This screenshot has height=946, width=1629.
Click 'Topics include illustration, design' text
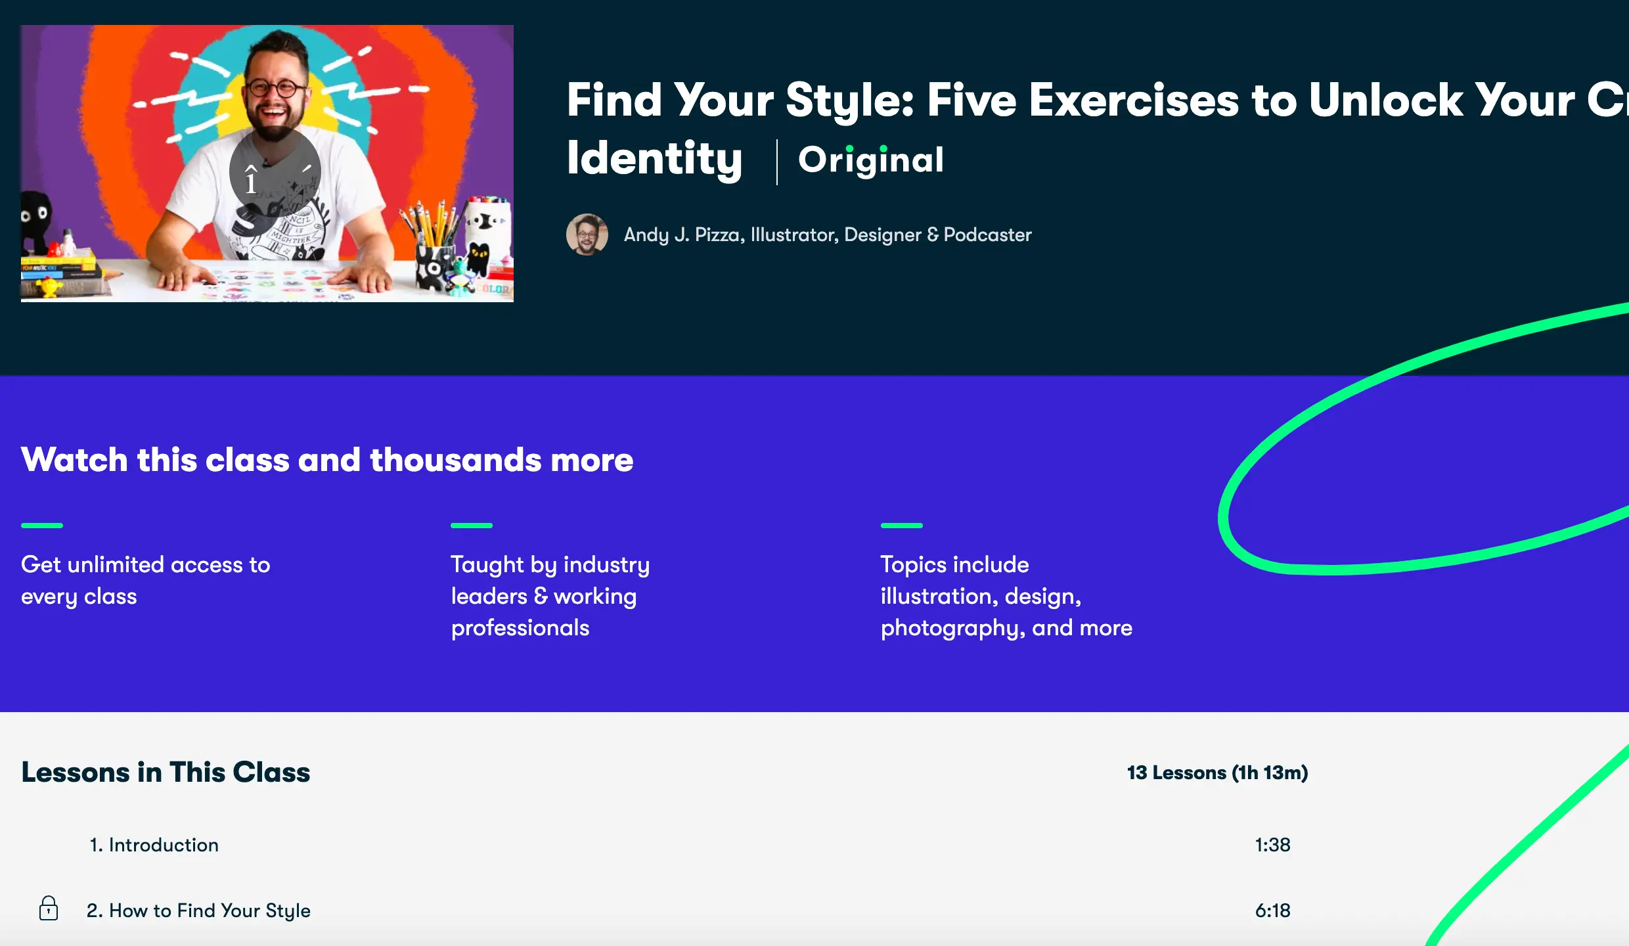coord(1006,596)
